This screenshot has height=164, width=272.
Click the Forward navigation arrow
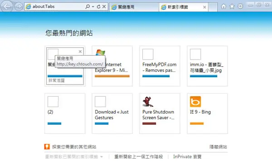pos(19,7)
